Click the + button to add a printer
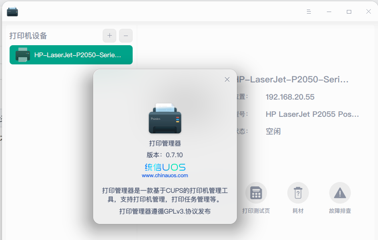The height and width of the screenshot is (240, 378). 109,36
